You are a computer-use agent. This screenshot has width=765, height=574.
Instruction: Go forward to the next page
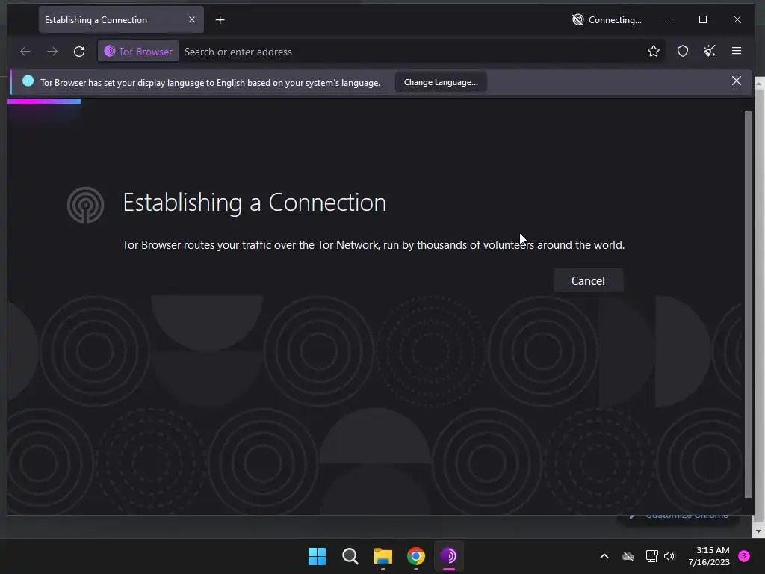(x=52, y=52)
